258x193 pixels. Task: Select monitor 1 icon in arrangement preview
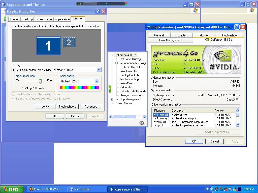click(49, 46)
